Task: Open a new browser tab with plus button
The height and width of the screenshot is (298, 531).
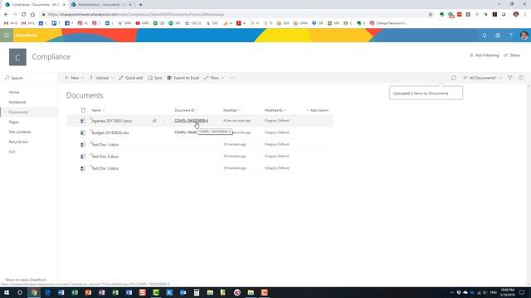Action: click(140, 5)
